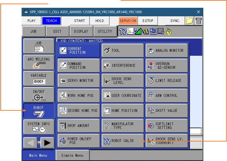Screen dimensions: 227x161
Task: Select the Main Menu tab
Action: click(39, 155)
